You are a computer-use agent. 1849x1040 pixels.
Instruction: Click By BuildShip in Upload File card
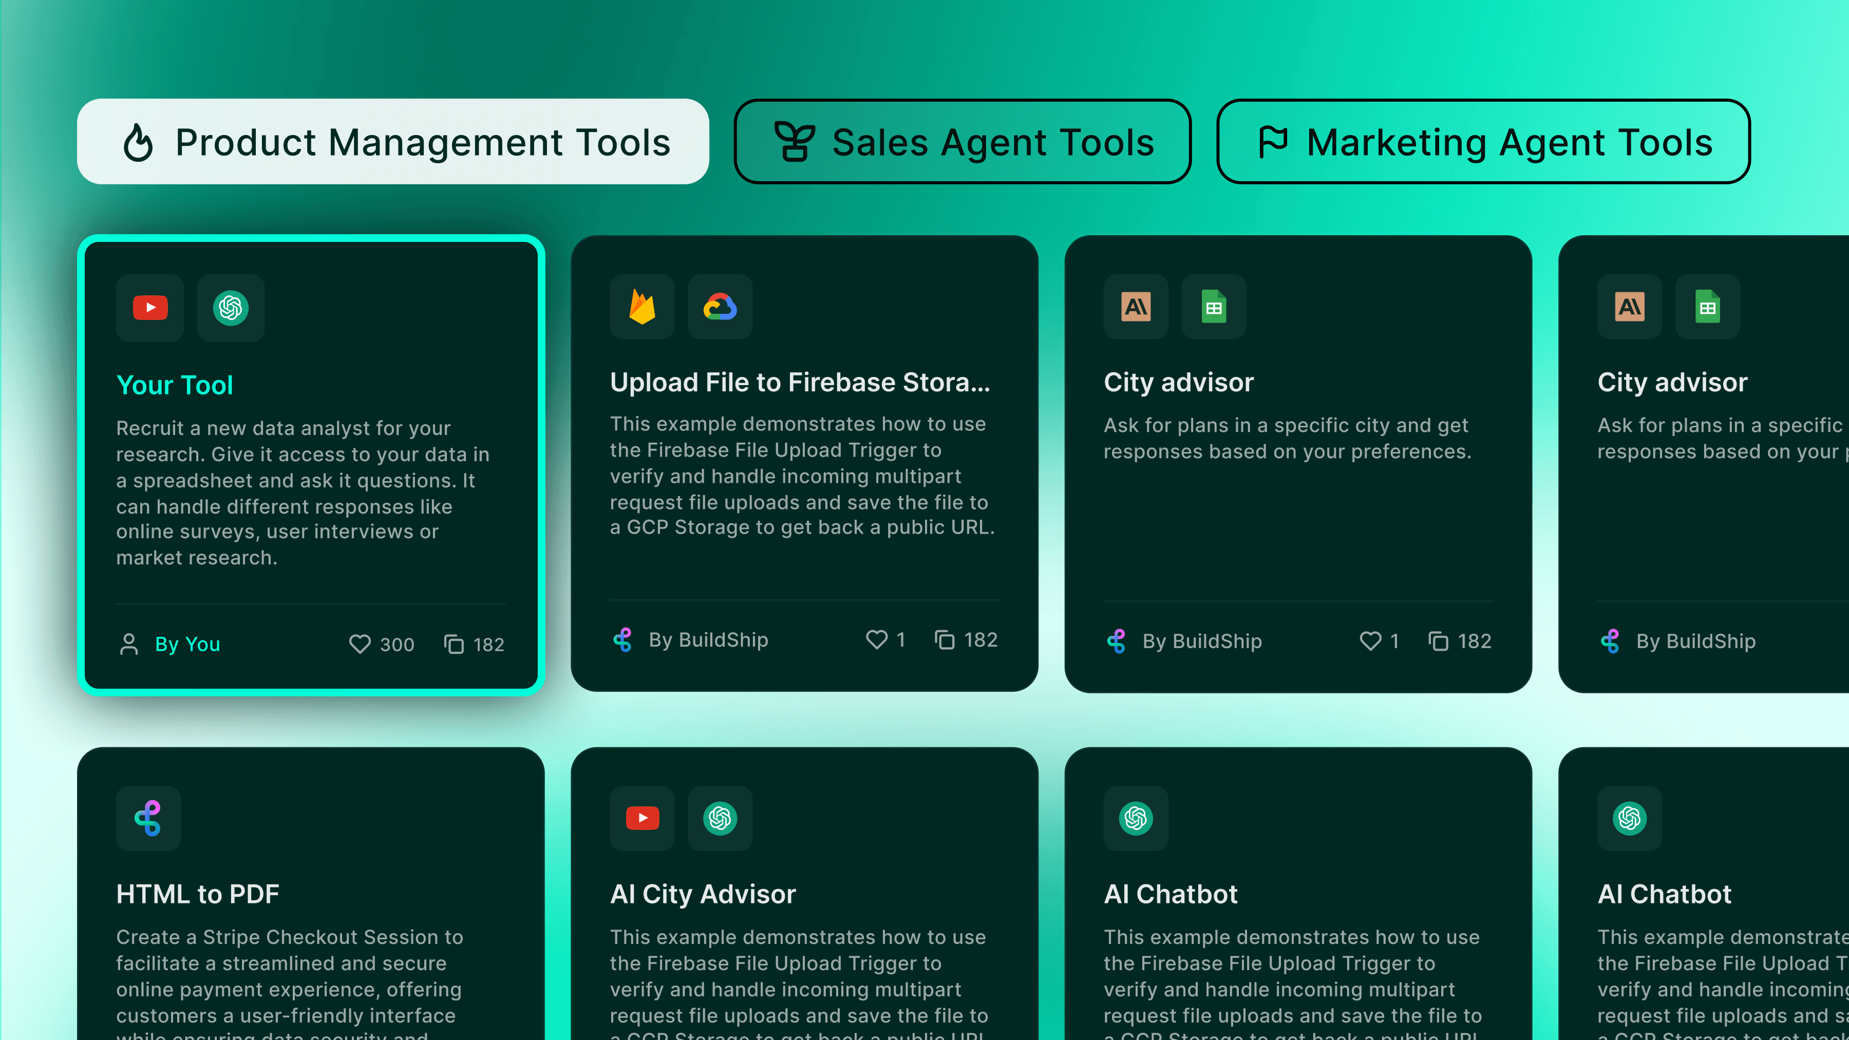pos(708,639)
